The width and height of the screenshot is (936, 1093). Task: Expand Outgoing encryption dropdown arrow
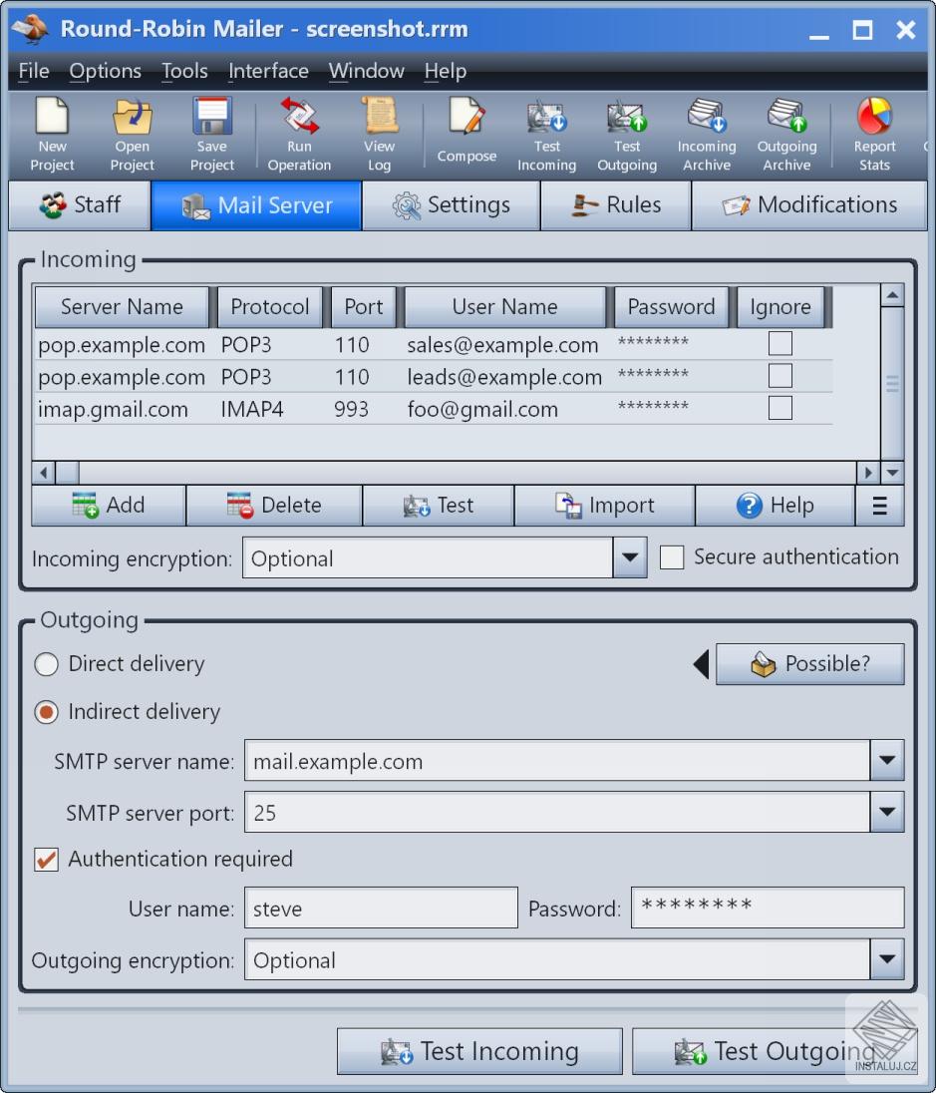click(887, 959)
